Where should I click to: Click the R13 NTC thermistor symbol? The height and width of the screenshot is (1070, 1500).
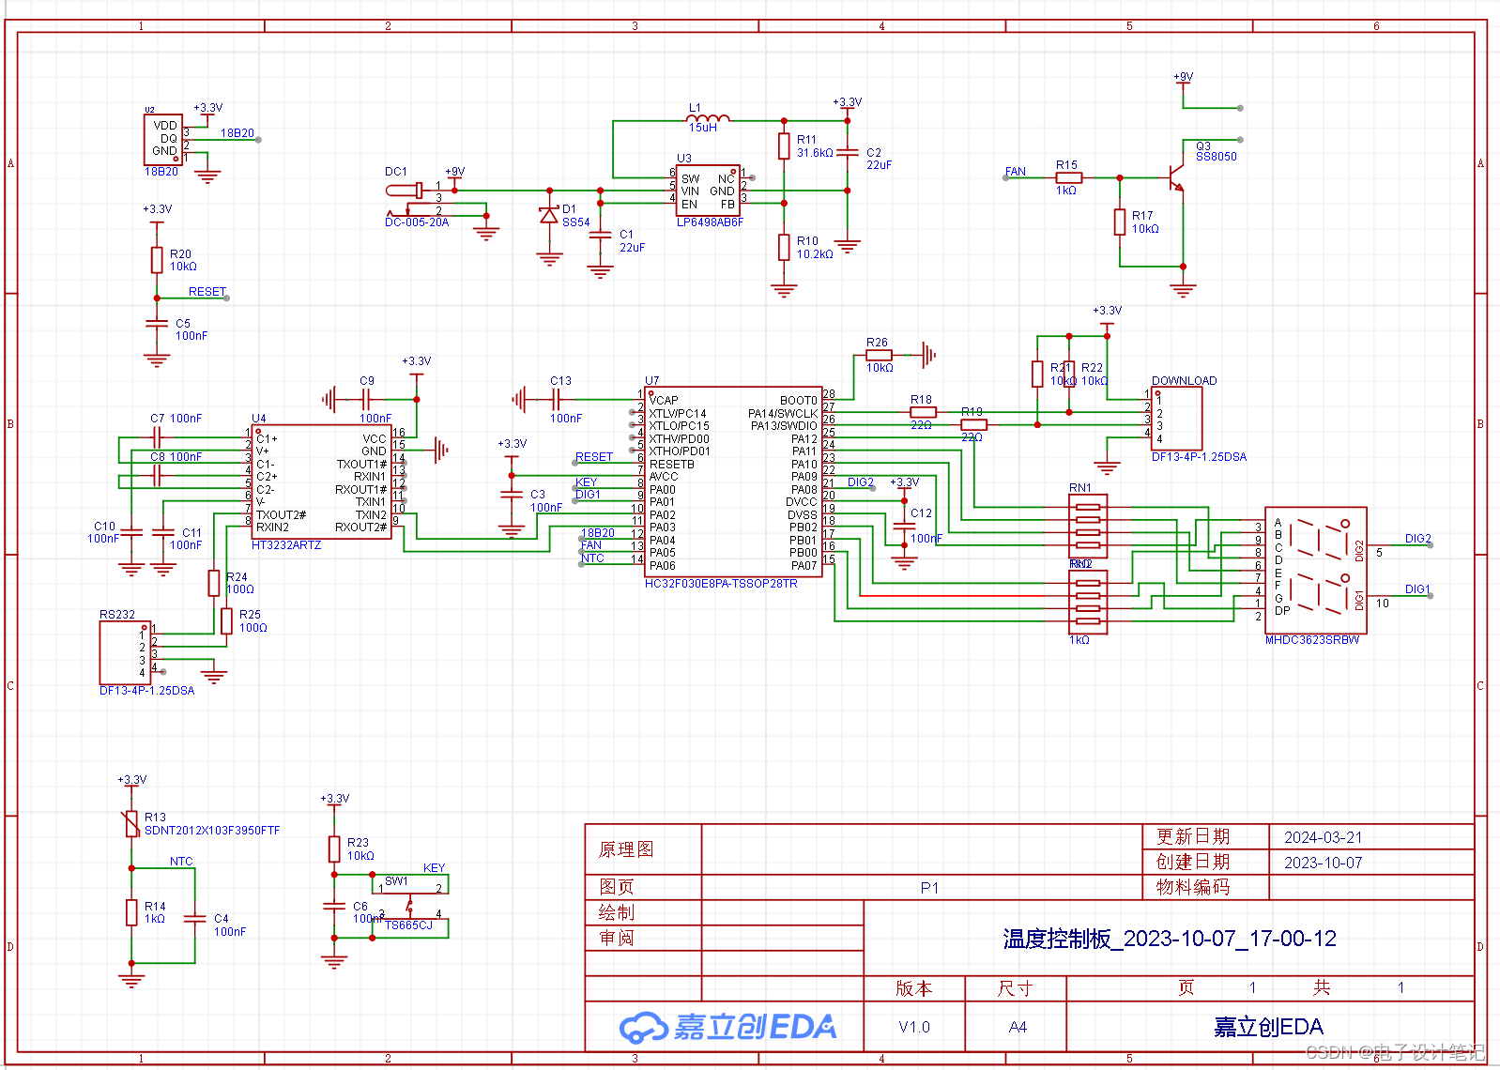click(131, 824)
